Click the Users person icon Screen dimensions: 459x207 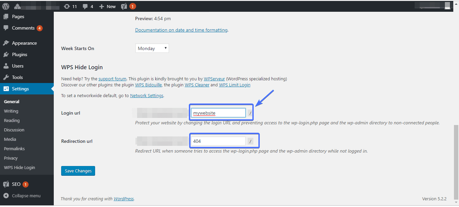(6, 66)
